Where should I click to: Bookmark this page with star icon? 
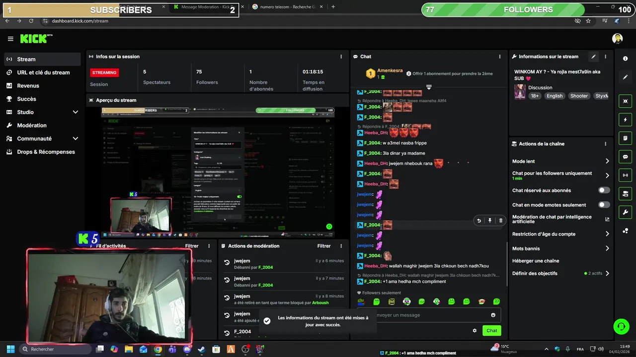pos(588,21)
